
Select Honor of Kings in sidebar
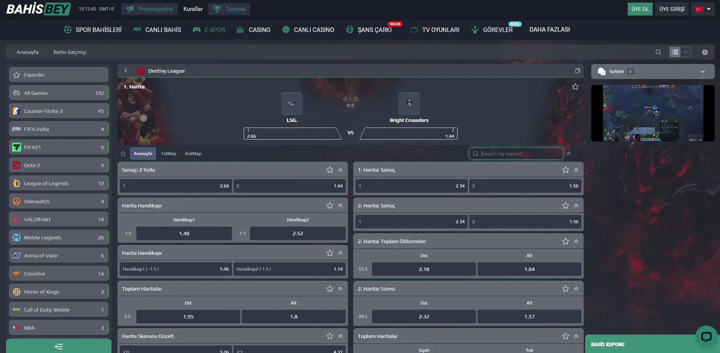click(x=58, y=292)
